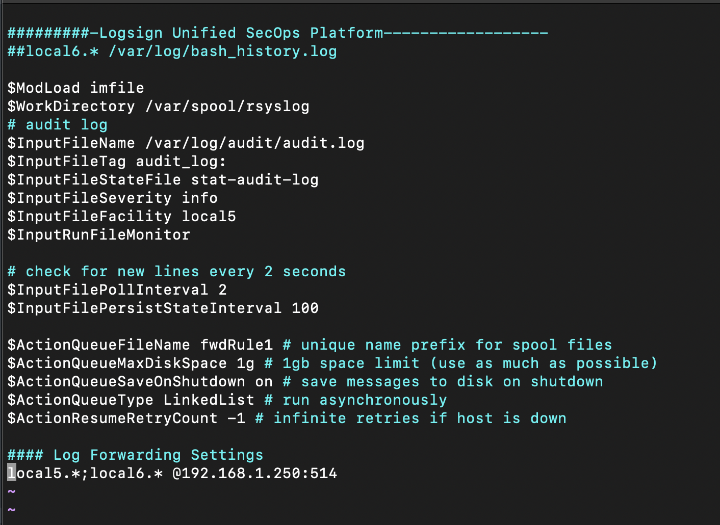
Task: Click the 'stat-audit-log' state file value
Action: point(254,180)
